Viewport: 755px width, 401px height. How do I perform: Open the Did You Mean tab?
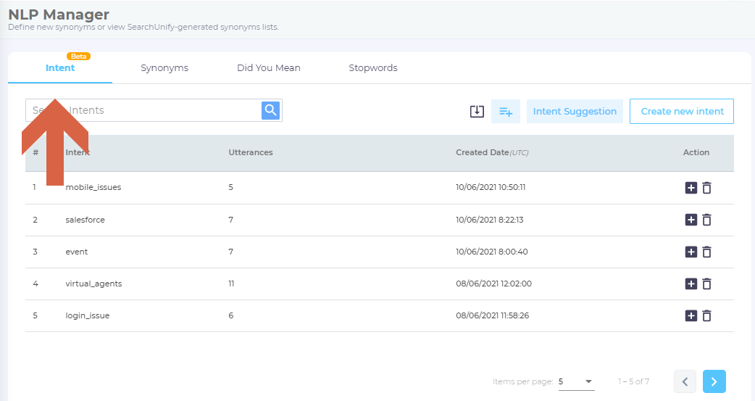(268, 68)
